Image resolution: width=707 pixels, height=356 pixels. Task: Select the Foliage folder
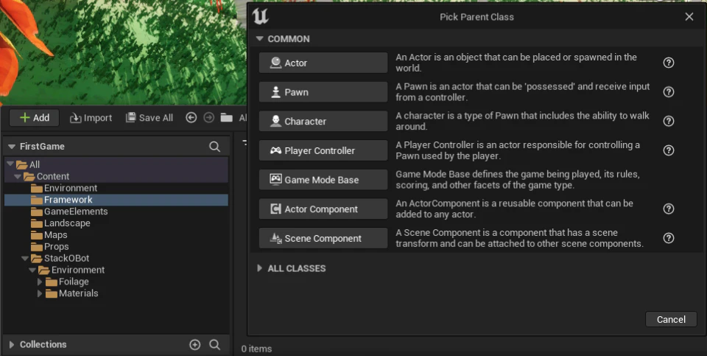(x=67, y=282)
